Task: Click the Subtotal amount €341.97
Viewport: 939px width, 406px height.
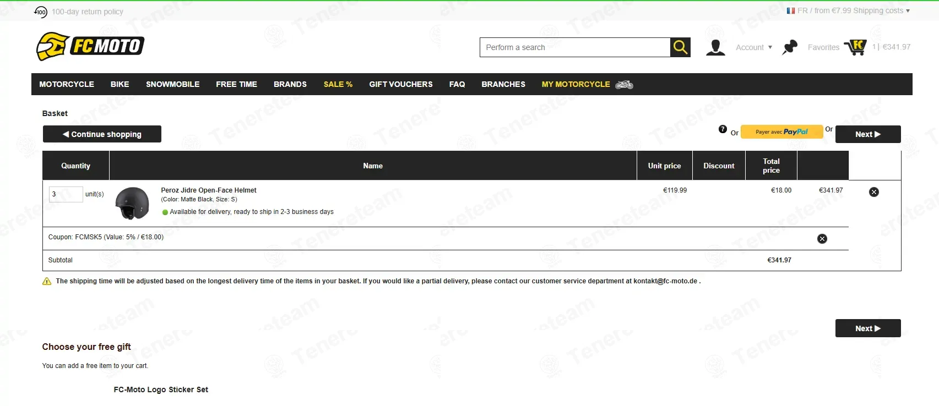Action: (779, 260)
